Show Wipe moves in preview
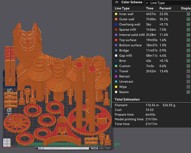Image resolution: width=191 pixels, height=153 pixels. (188, 87)
